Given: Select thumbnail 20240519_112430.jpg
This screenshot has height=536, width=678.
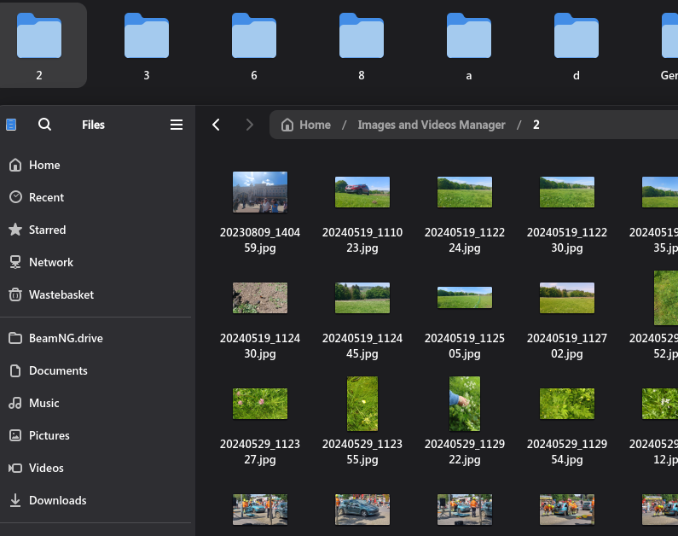Looking at the screenshot, I should [260, 298].
